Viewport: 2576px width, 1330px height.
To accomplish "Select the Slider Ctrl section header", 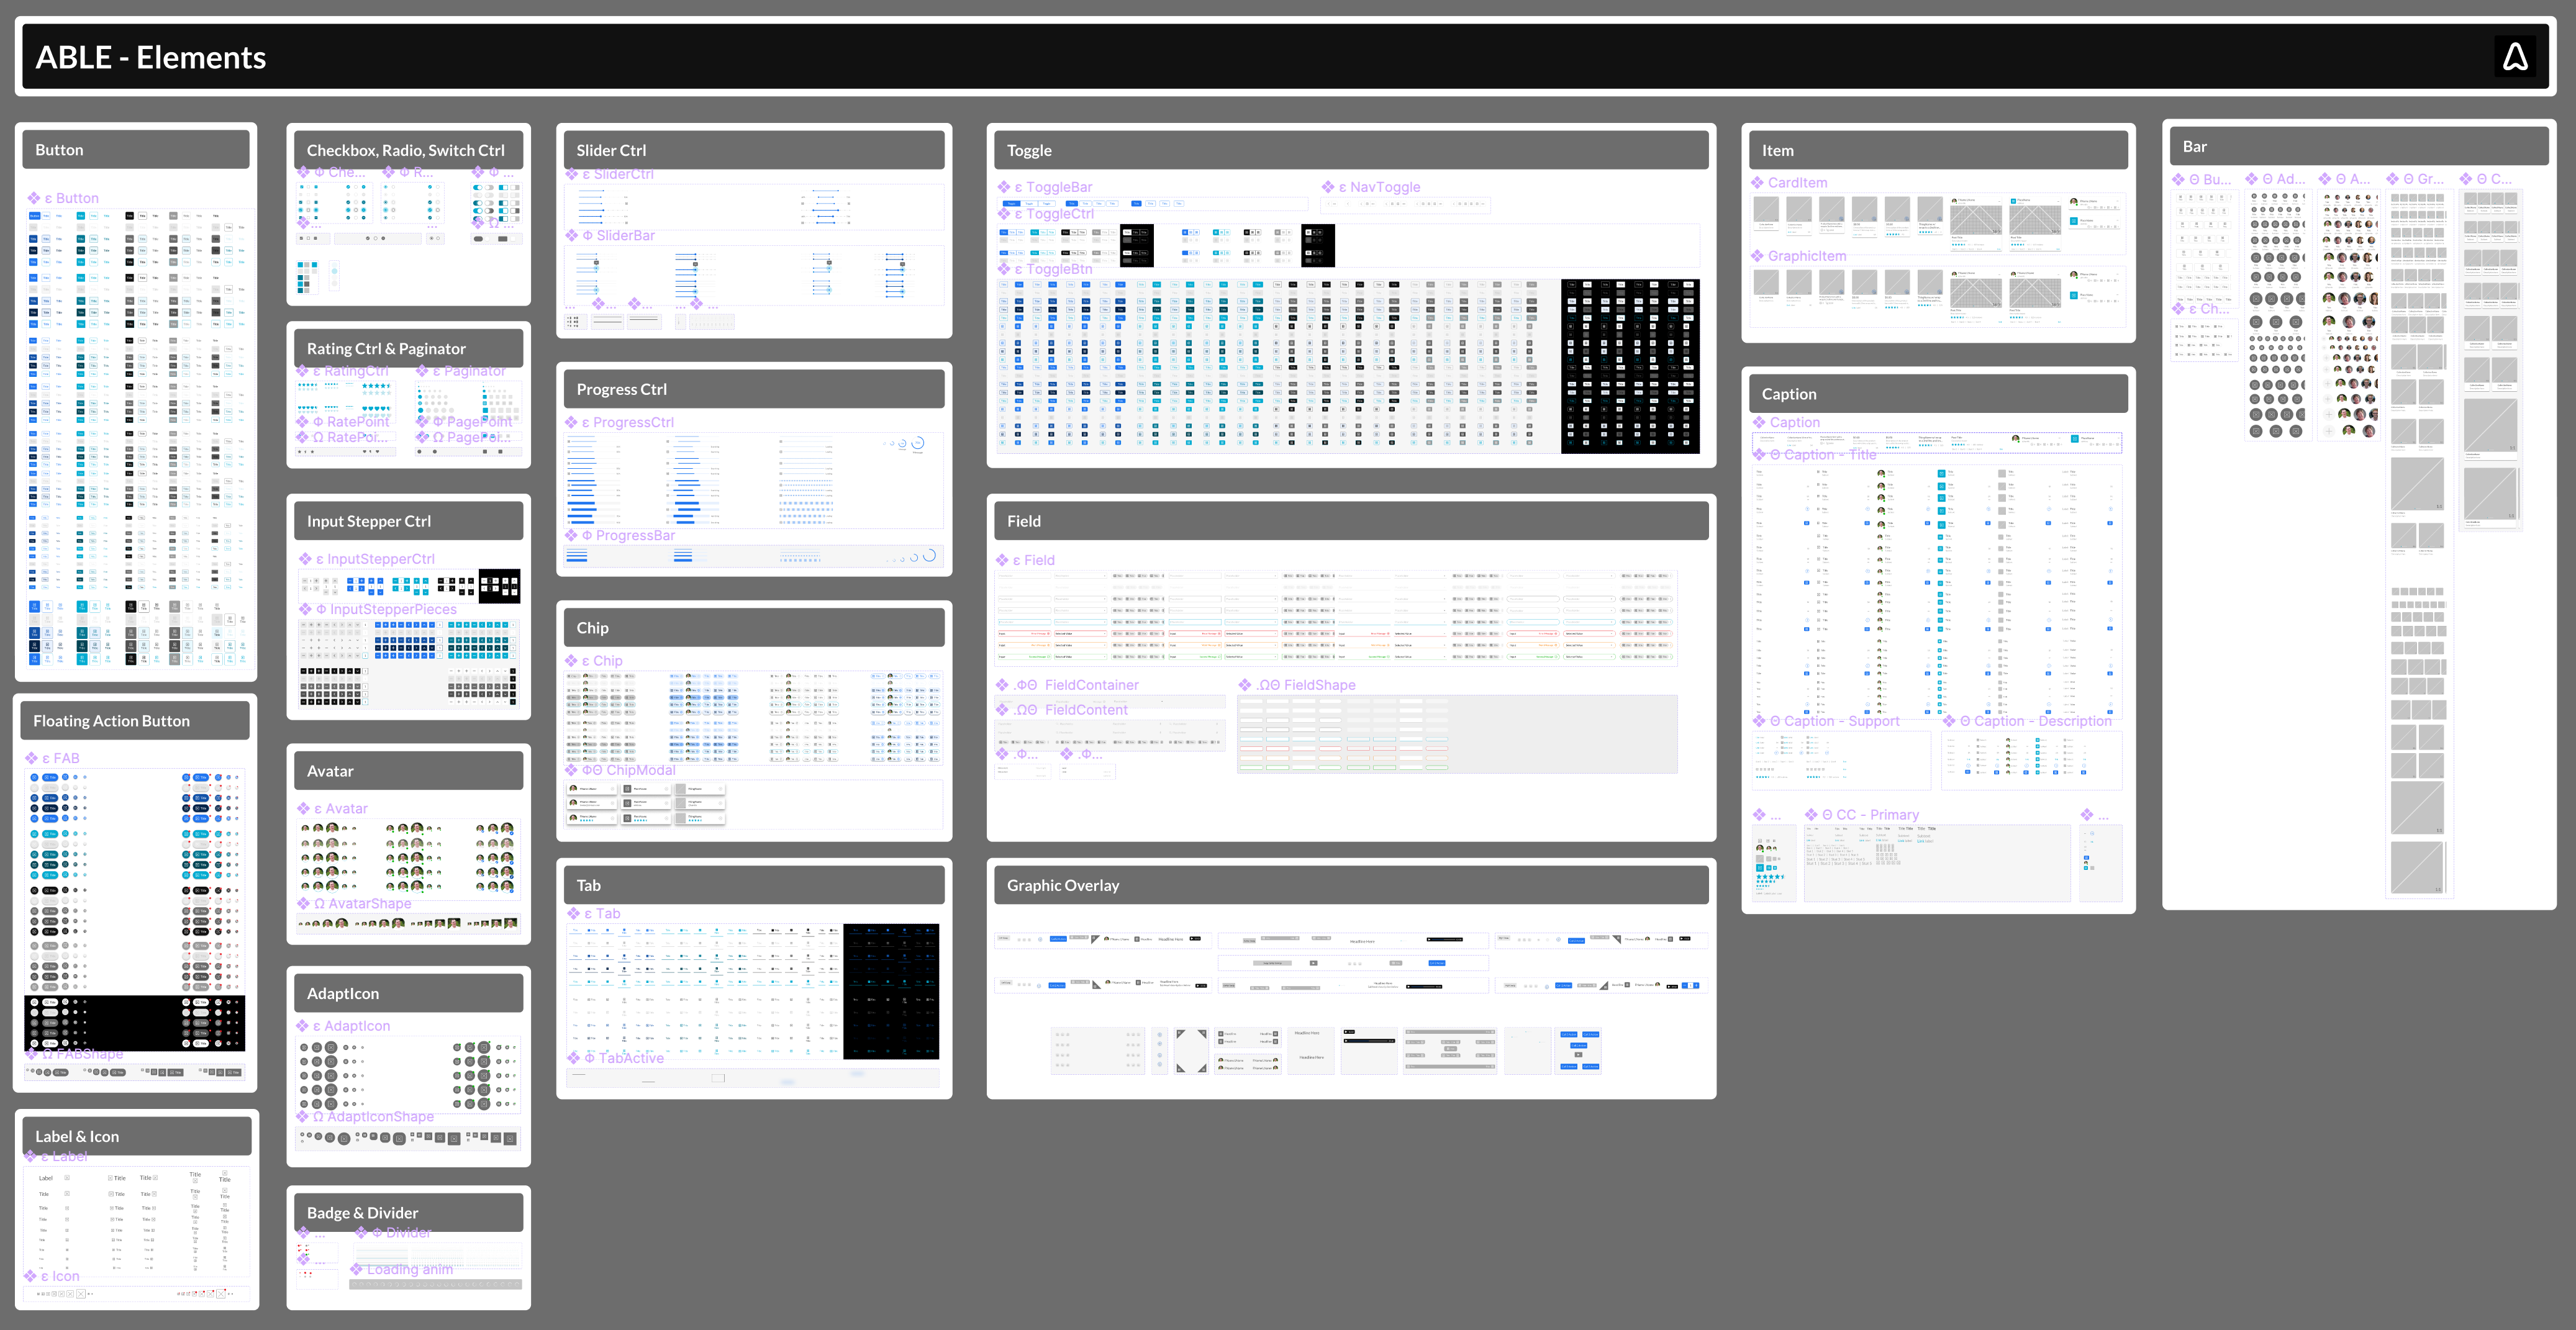I will pyautogui.click(x=754, y=150).
